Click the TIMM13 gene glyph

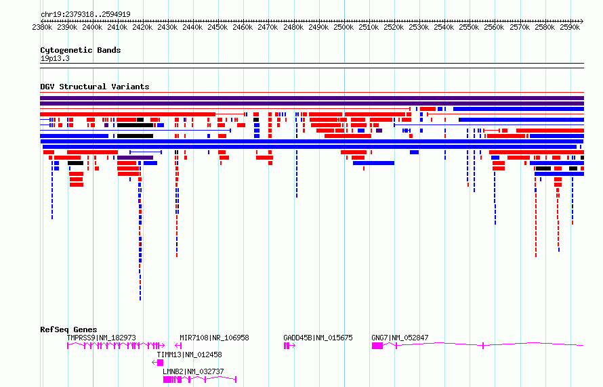(x=158, y=363)
